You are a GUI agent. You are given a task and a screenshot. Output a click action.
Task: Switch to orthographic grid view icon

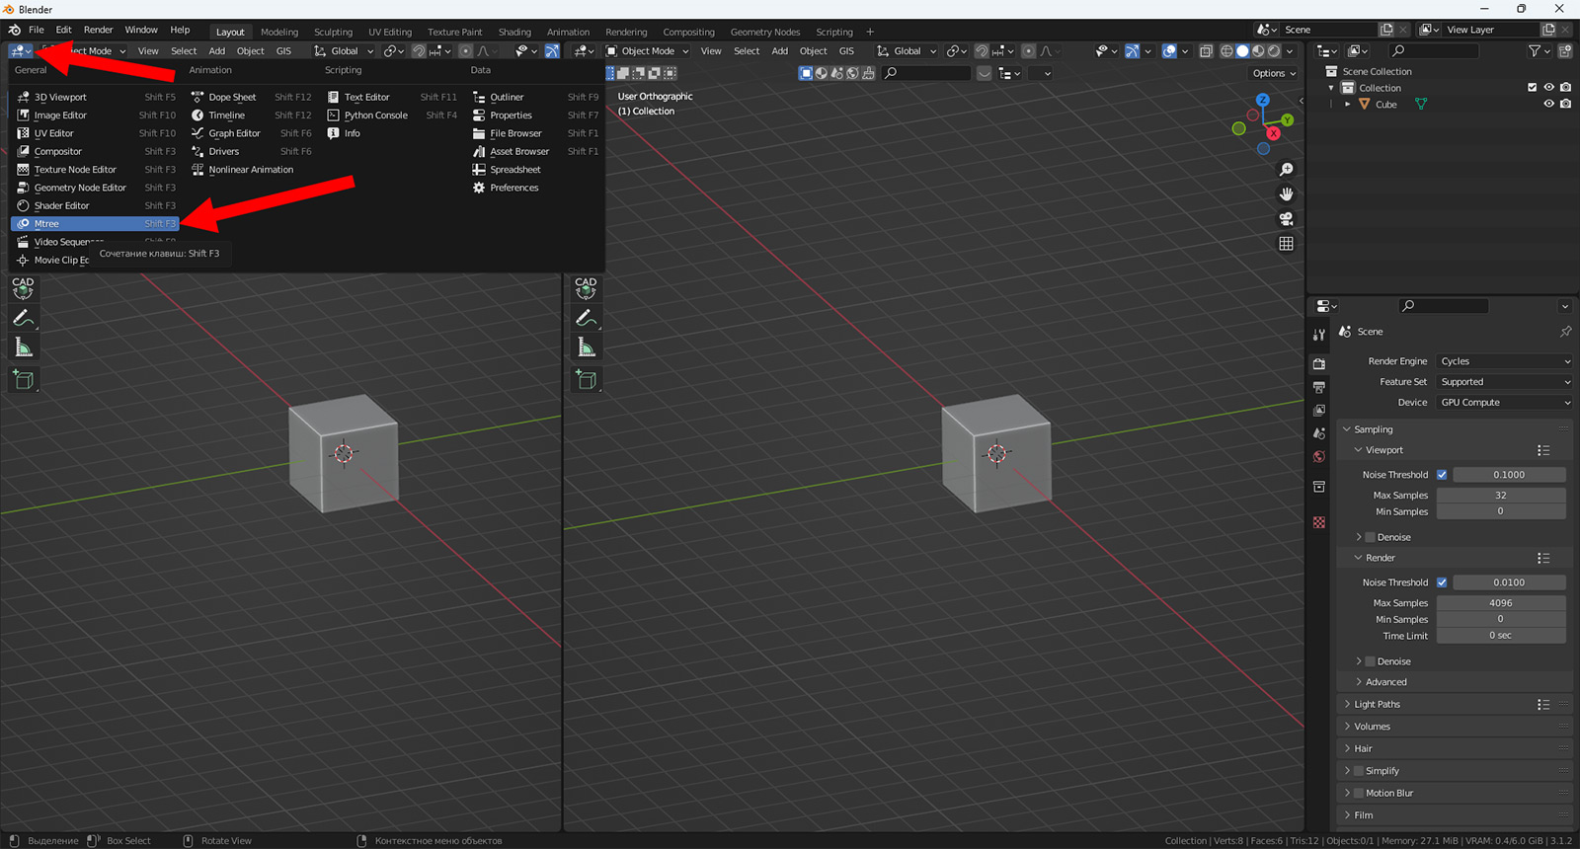tap(1286, 244)
